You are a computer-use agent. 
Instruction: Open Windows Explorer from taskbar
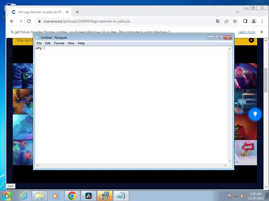coord(40,196)
